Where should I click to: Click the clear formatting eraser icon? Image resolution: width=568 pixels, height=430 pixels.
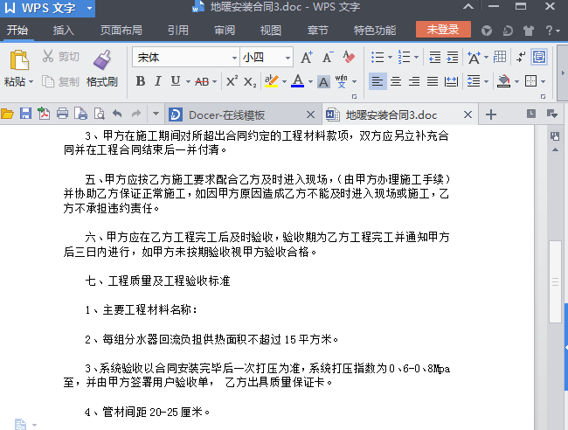(349, 57)
